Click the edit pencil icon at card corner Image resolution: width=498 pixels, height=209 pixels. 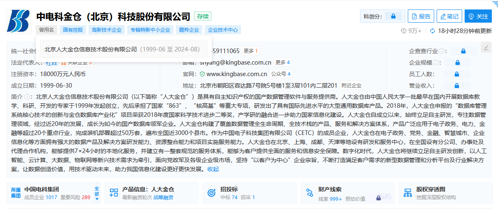(x=486, y=48)
